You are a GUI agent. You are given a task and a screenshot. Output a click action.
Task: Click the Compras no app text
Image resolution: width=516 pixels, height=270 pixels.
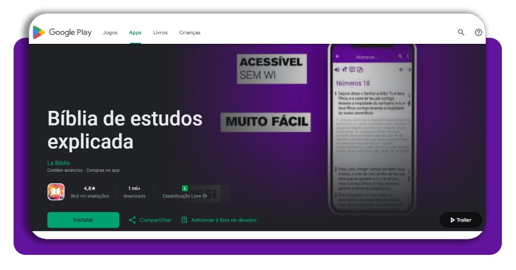pos(103,170)
